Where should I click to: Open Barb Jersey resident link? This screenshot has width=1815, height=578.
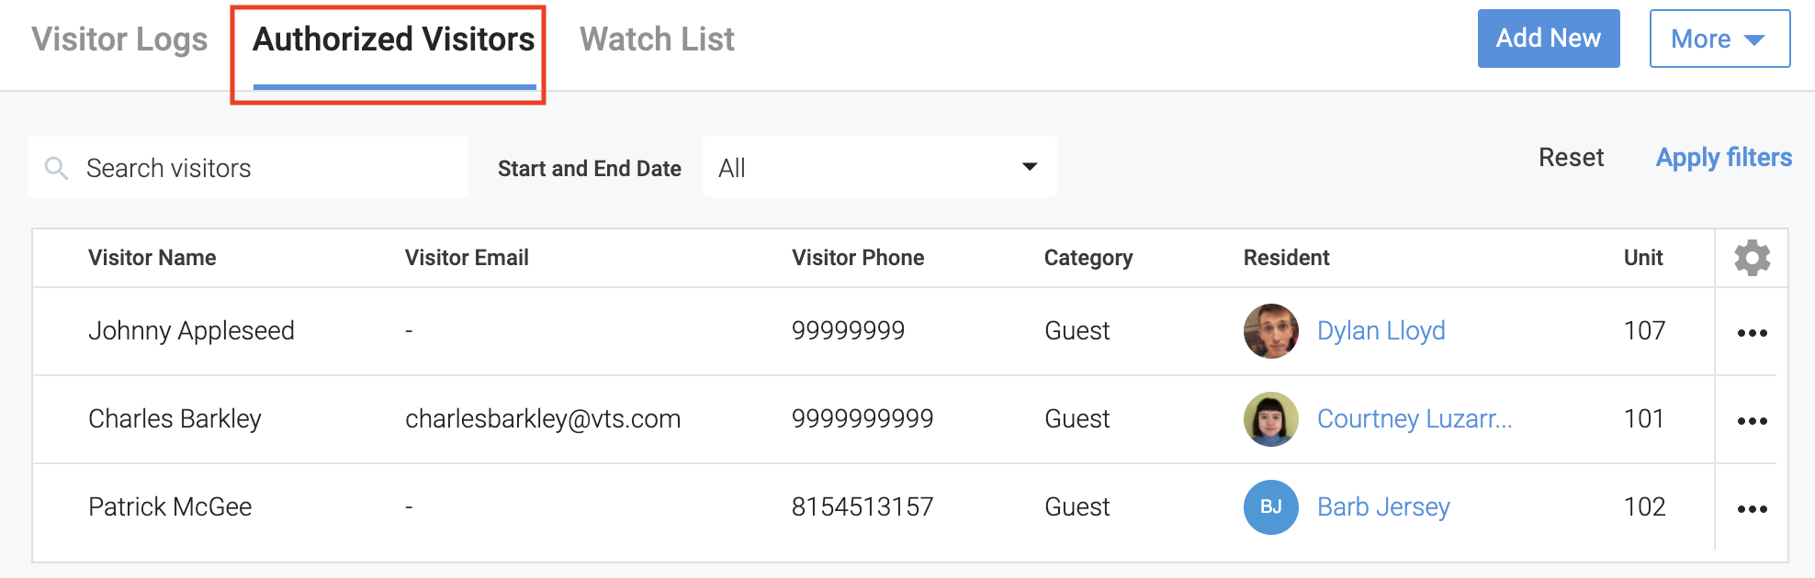tap(1383, 507)
